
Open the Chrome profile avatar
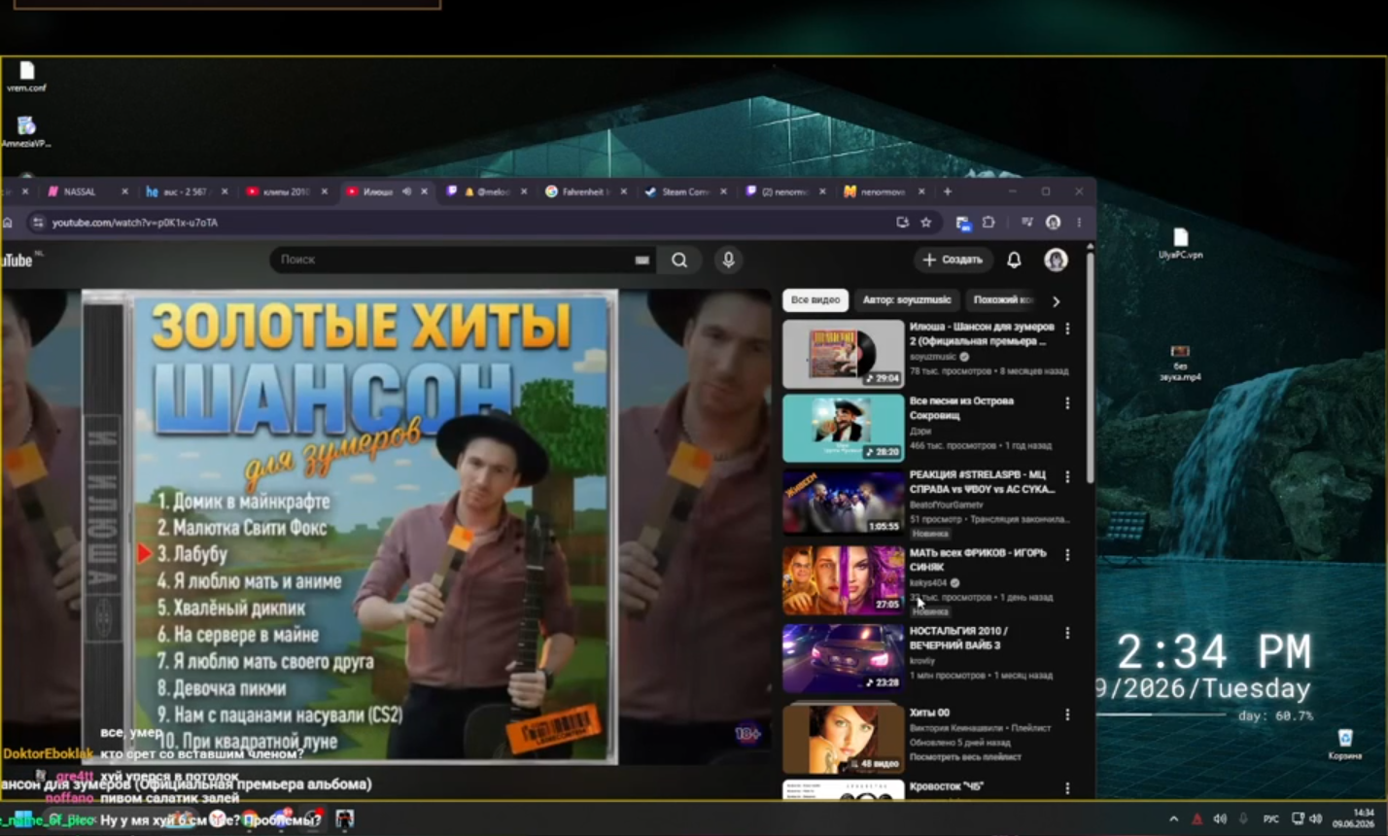coord(1053,223)
